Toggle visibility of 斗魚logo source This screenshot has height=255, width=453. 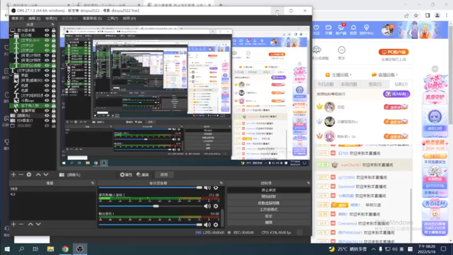point(47,100)
